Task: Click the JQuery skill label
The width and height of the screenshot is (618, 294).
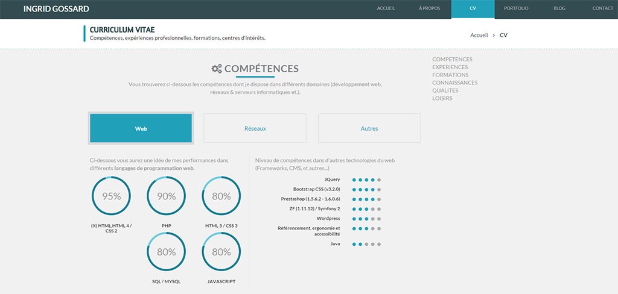Action: (333, 180)
